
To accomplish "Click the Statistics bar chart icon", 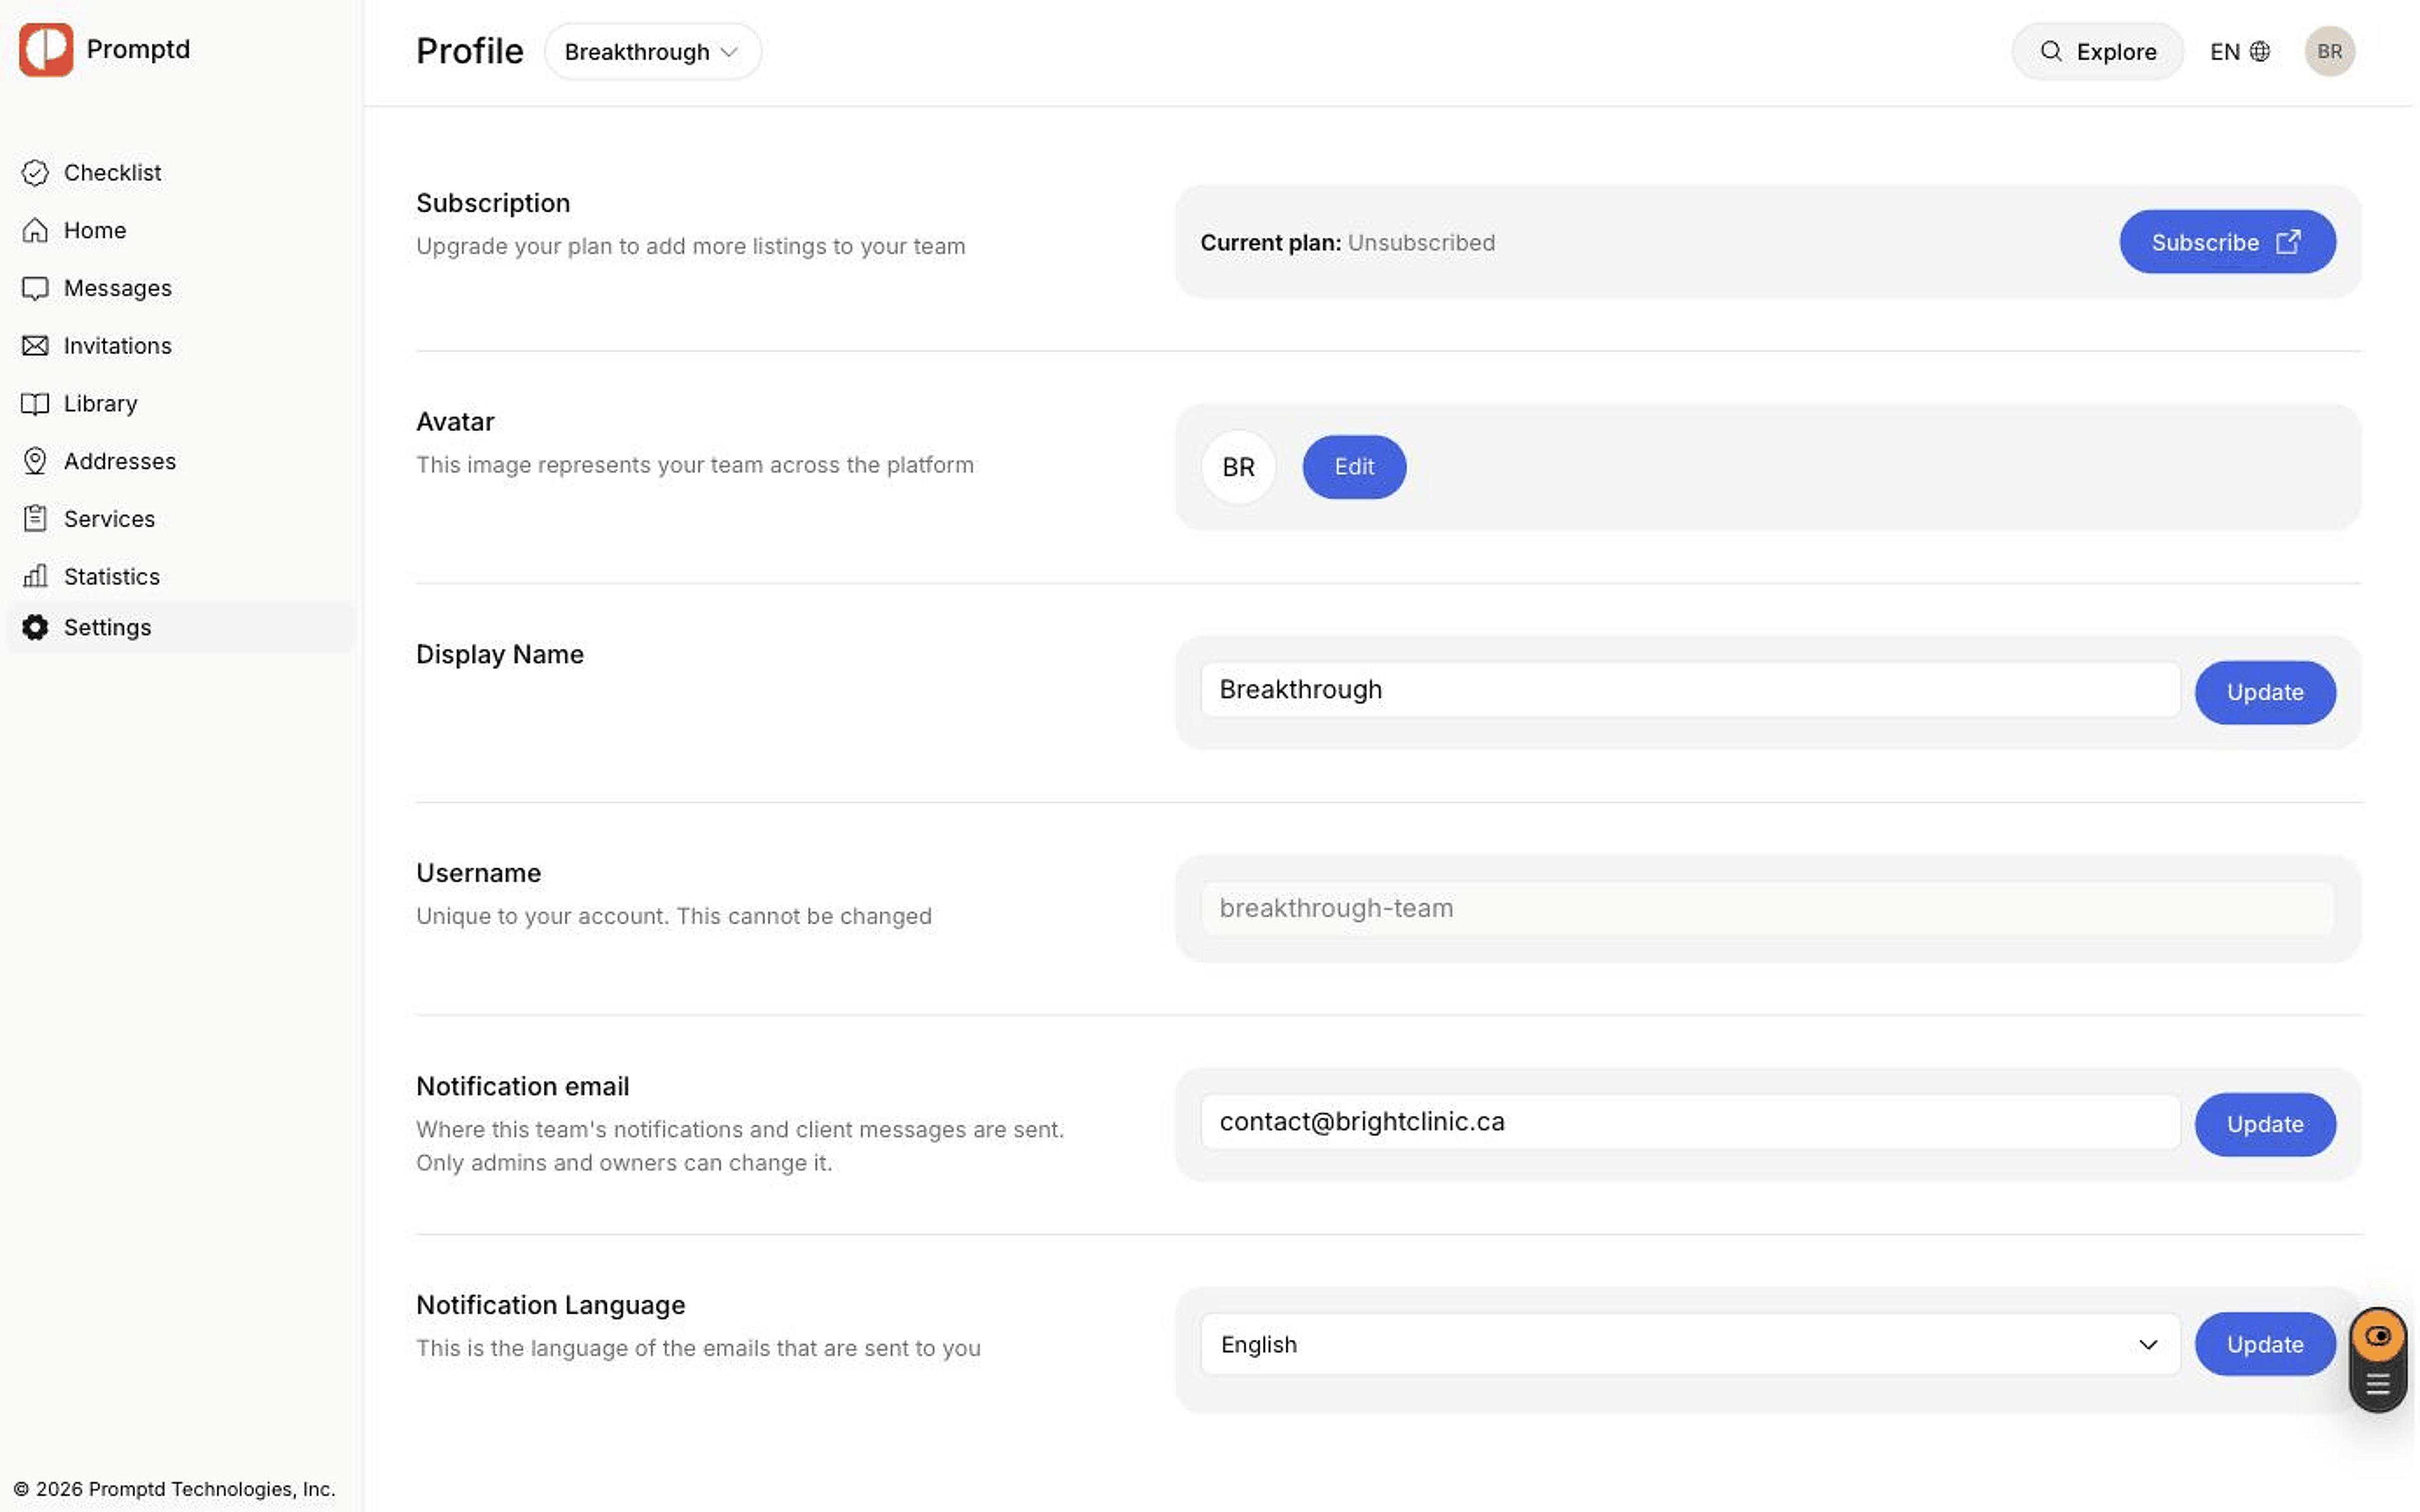I will (35, 576).
